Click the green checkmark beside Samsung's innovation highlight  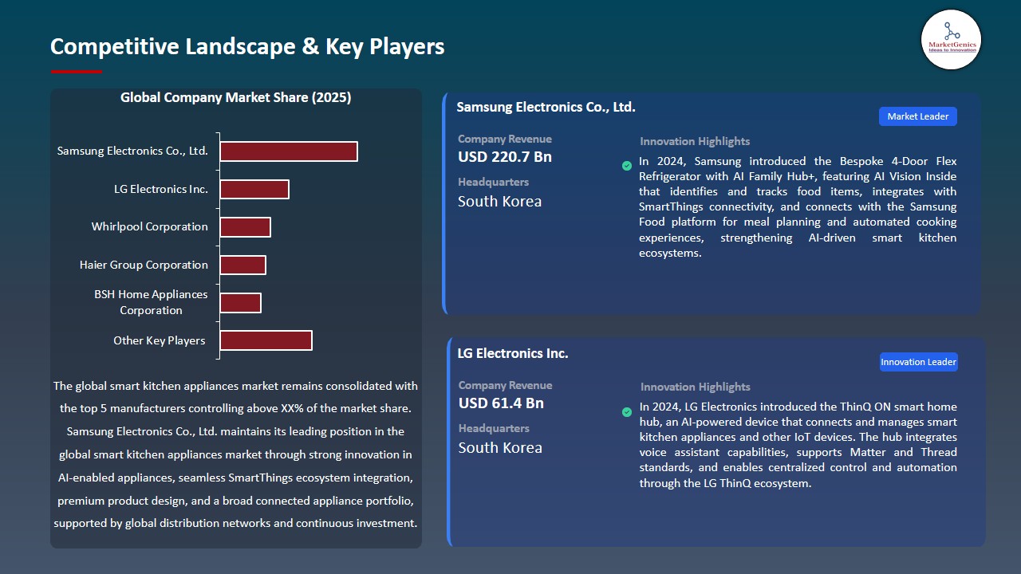coord(627,166)
